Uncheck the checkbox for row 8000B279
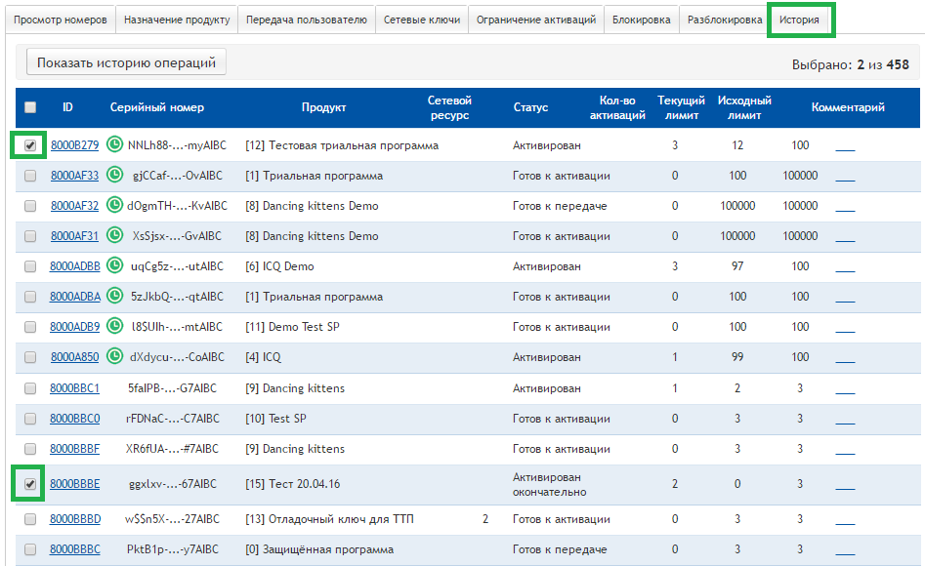Viewport: 925px width, 566px height. [30, 145]
